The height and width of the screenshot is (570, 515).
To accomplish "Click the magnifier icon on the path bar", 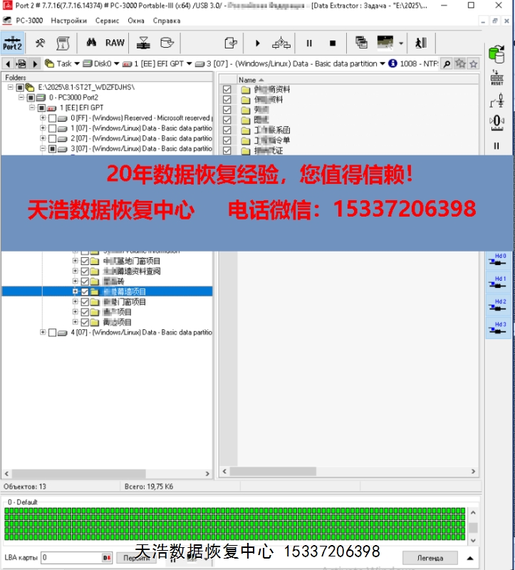I will pos(447,63).
